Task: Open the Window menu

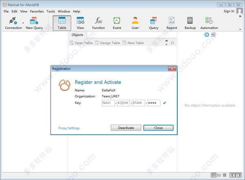Action: 64,11
